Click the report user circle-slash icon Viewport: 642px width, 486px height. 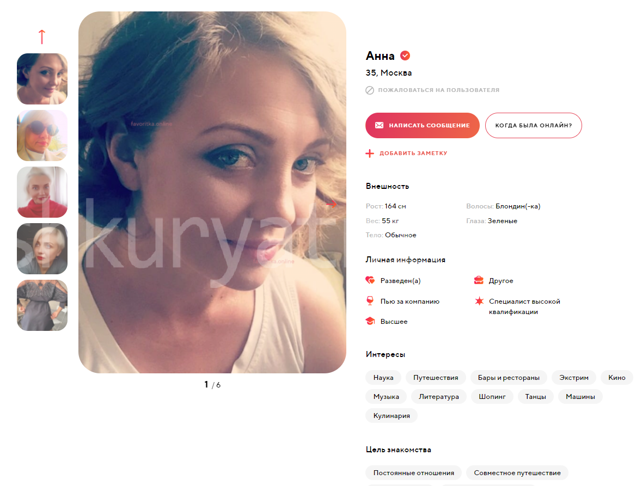[x=370, y=90]
